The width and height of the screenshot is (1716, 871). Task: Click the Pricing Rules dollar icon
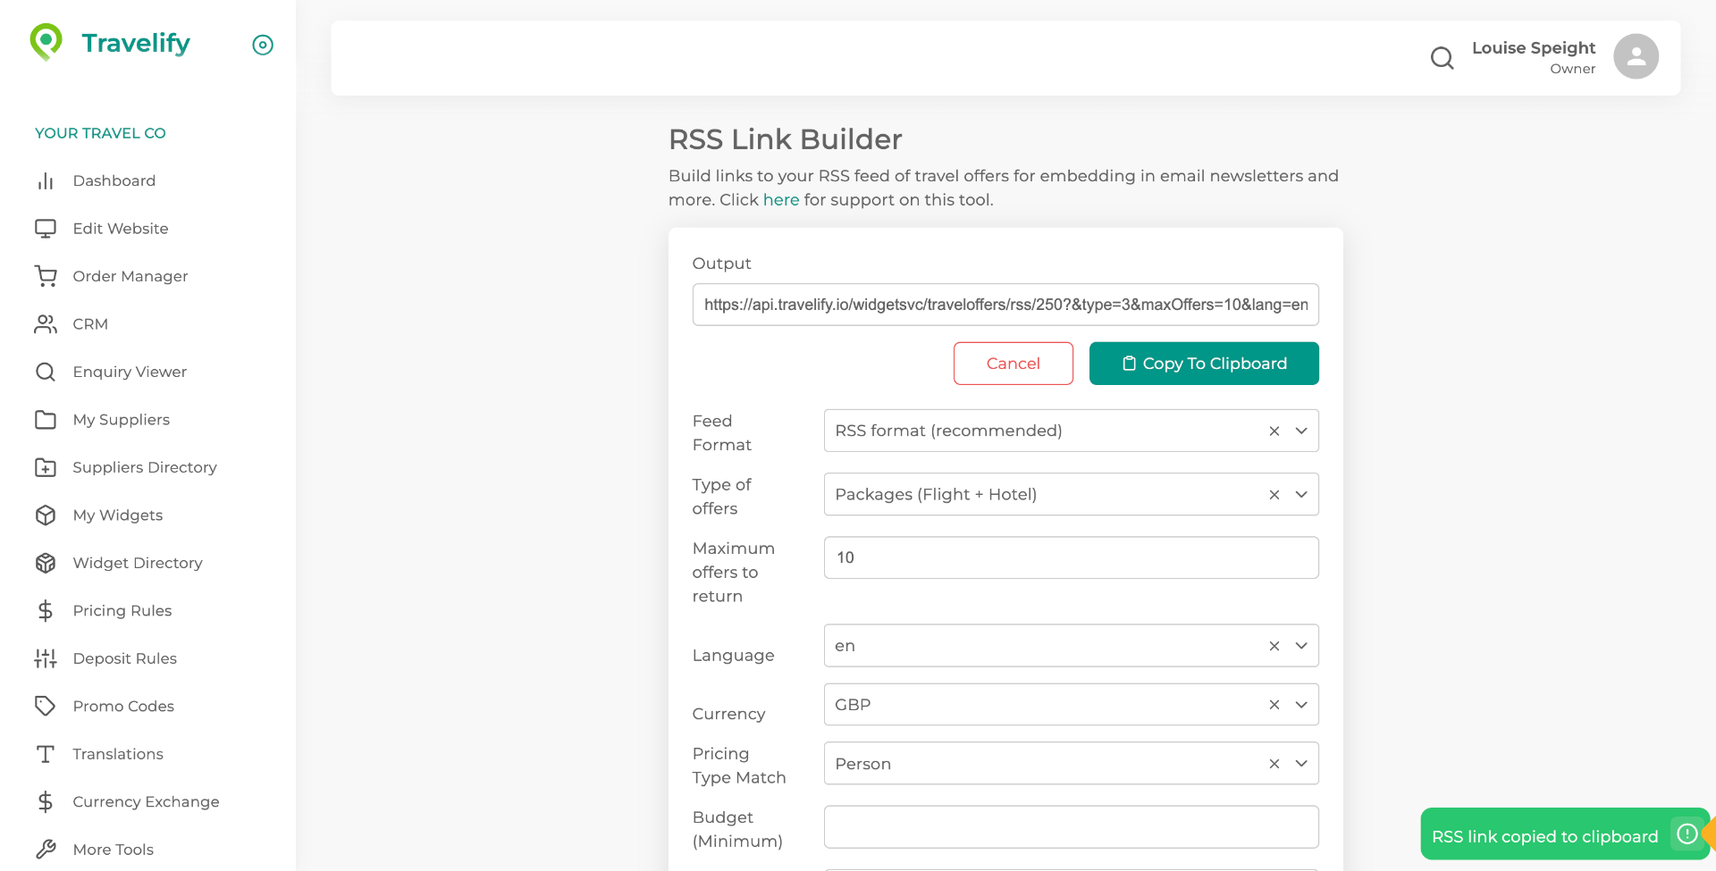(46, 610)
